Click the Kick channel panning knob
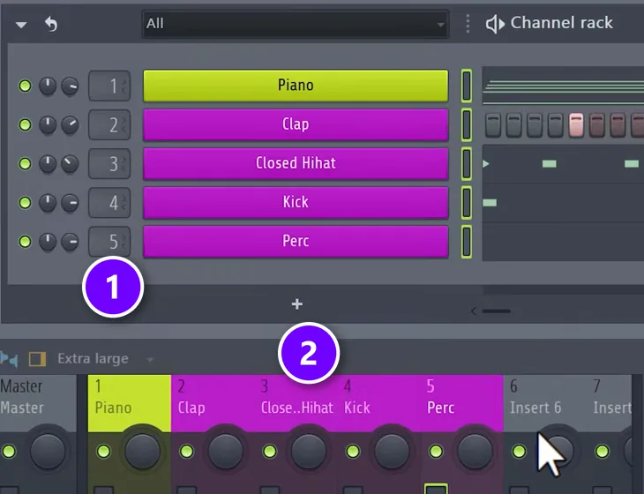Screen dimensions: 644x494 (48, 202)
